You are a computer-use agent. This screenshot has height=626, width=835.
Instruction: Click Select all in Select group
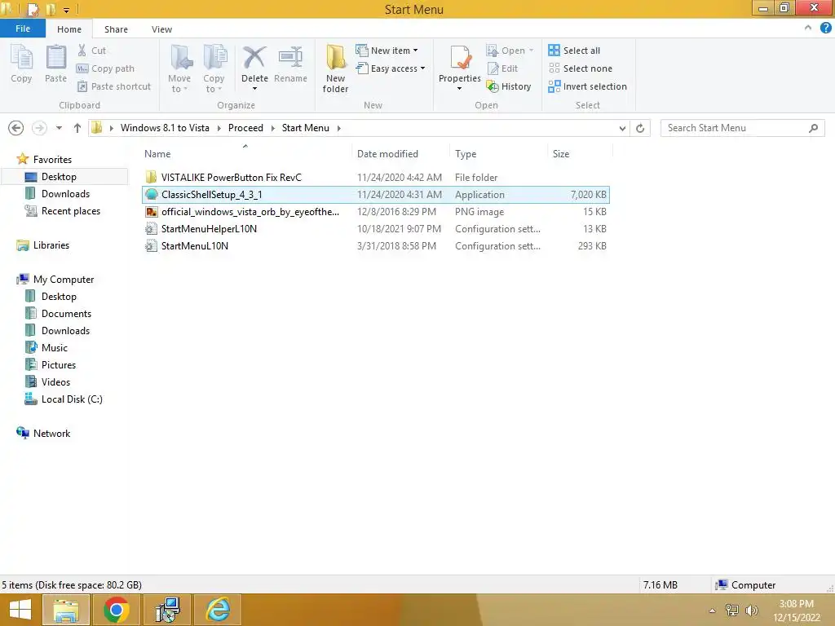[574, 51]
